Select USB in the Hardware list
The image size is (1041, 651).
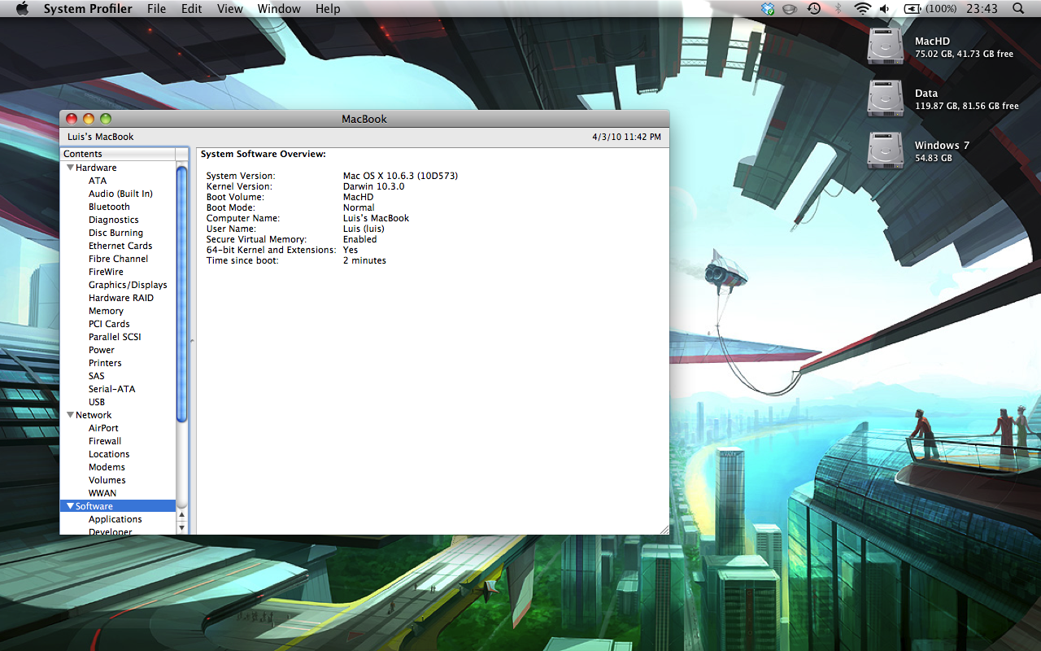[97, 402]
